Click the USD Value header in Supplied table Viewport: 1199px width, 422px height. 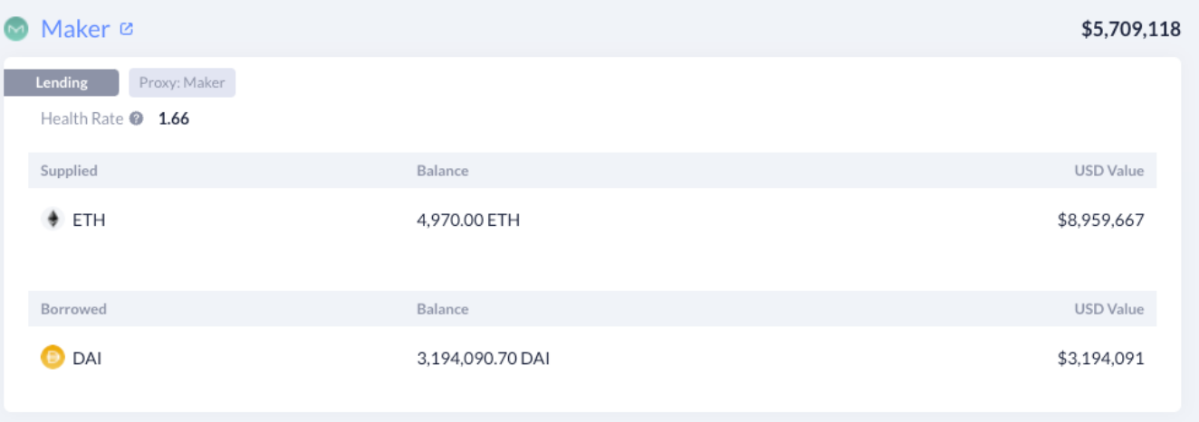coord(1109,171)
